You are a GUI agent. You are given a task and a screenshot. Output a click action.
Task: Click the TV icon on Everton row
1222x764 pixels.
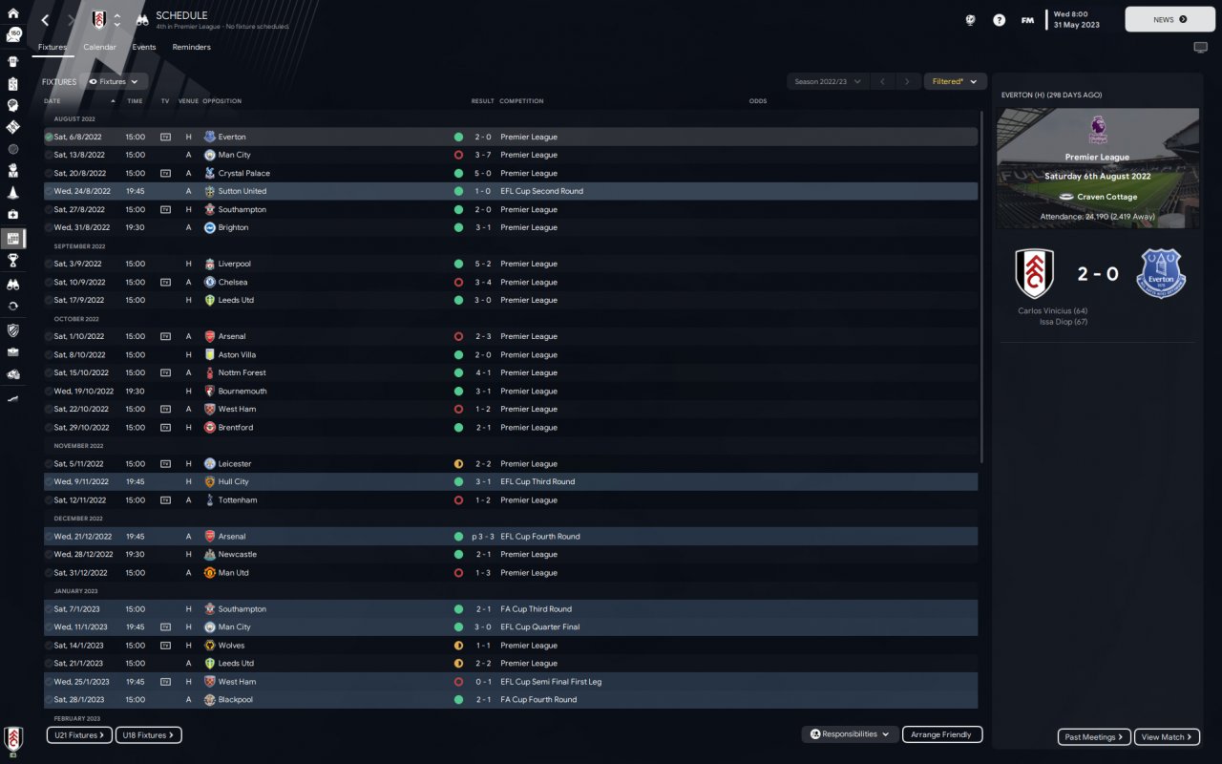[x=165, y=137]
